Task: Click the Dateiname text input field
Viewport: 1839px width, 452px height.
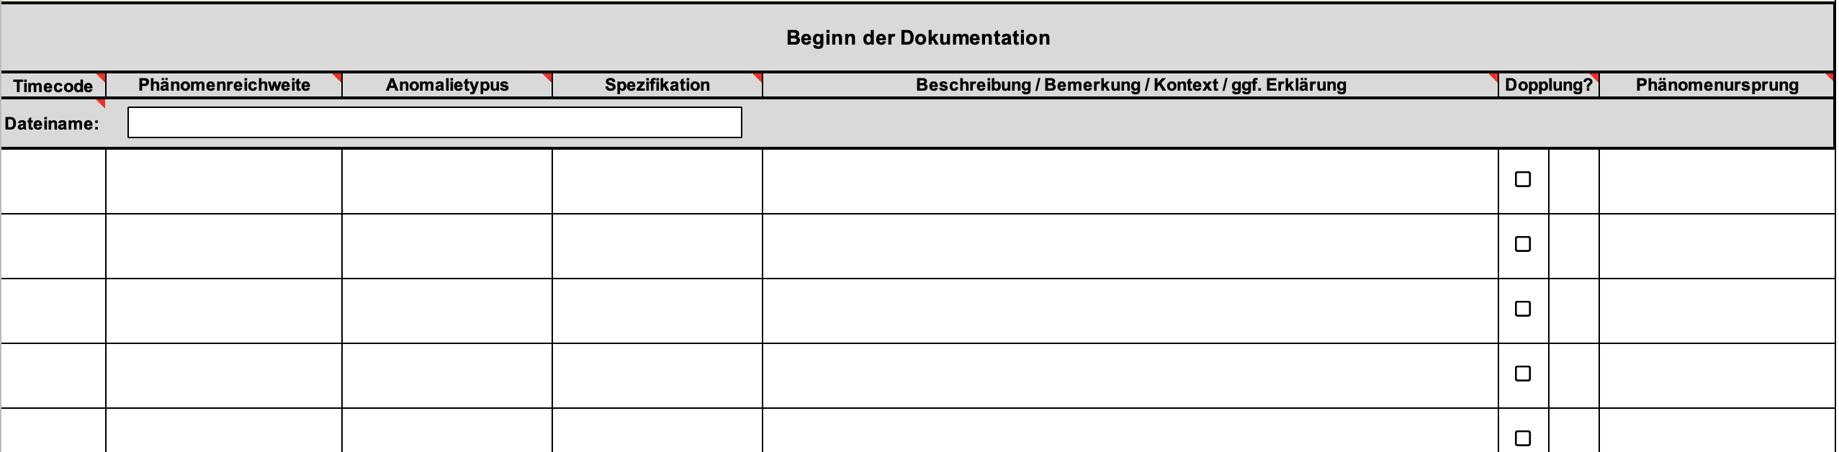Action: point(434,122)
